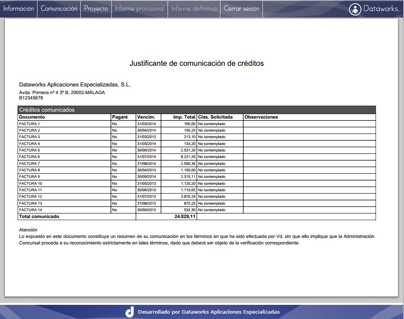This screenshot has height=319, width=404.
Task: Click the tax ID 'B12345678'
Action: pos(31,98)
